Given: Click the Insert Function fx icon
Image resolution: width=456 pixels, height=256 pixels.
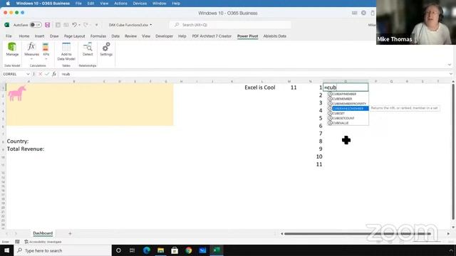Looking at the screenshot, I should [x=54, y=74].
